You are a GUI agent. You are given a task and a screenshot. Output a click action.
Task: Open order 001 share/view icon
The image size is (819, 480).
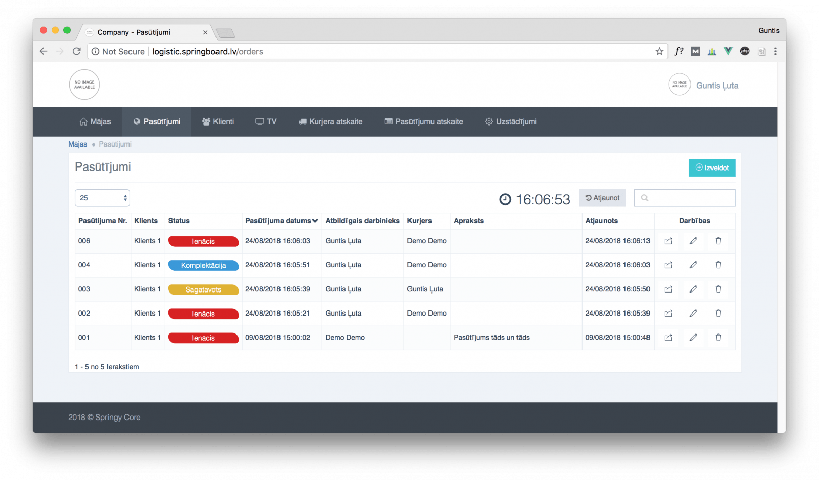[x=668, y=338]
